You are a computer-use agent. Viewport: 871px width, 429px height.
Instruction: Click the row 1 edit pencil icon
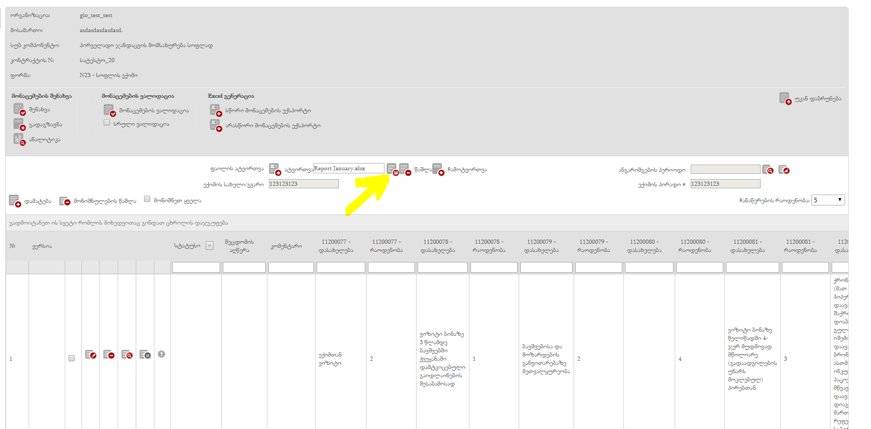pos(91,354)
